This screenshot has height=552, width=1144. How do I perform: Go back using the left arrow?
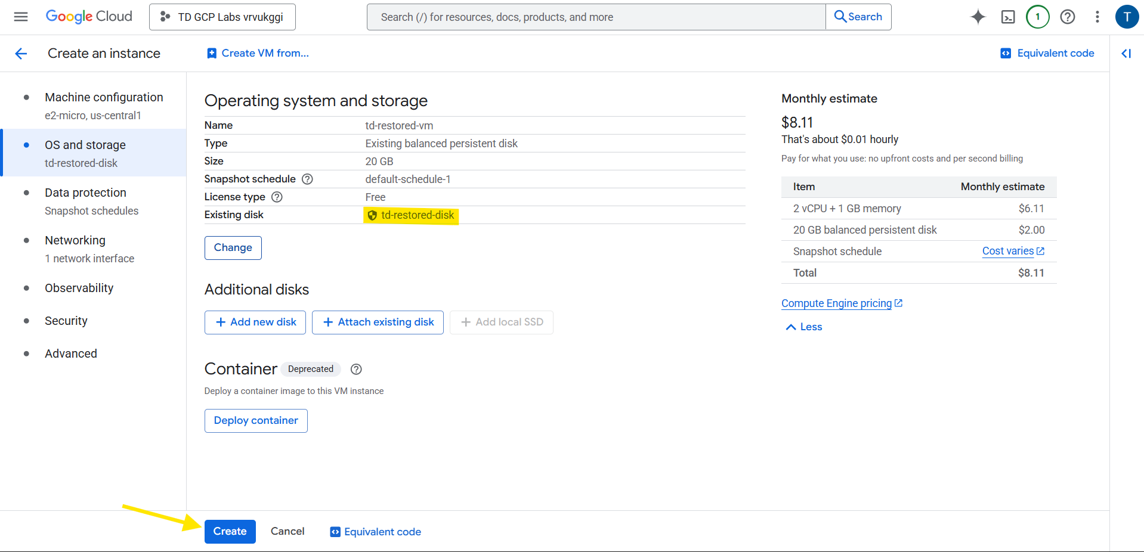[x=21, y=54]
